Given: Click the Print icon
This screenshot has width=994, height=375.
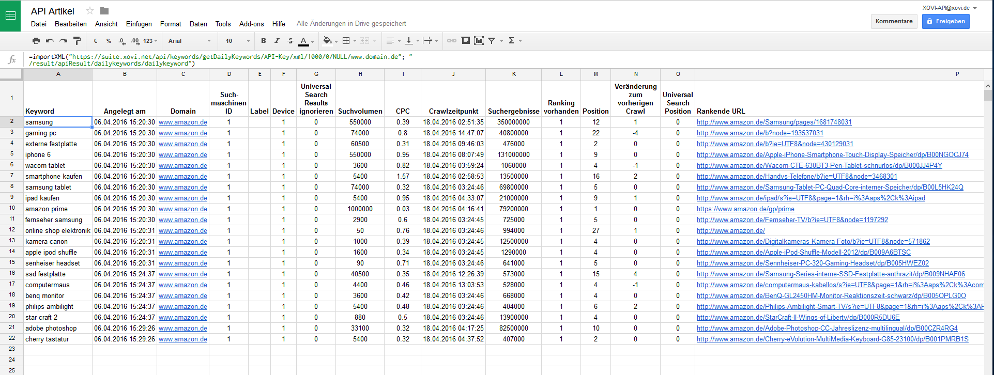Looking at the screenshot, I should click(x=36, y=41).
